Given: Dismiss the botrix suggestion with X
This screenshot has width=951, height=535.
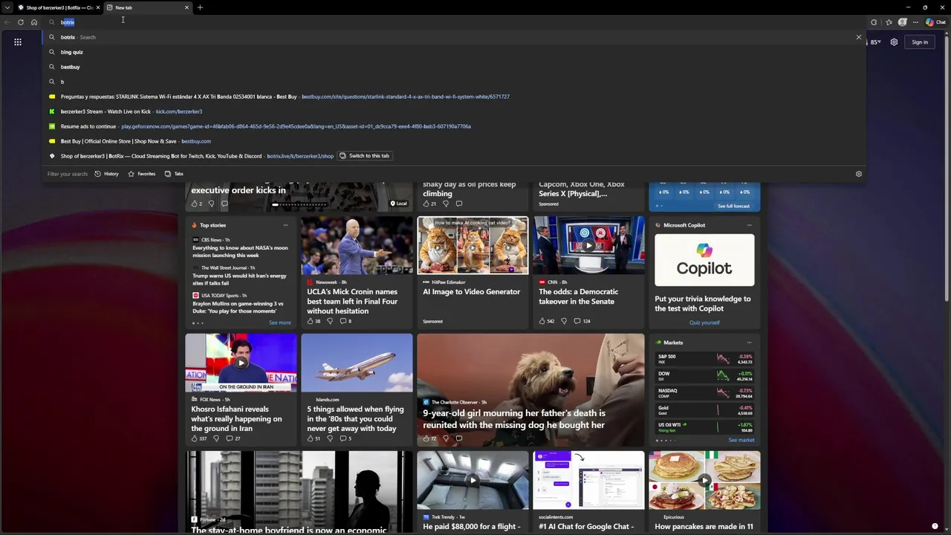Looking at the screenshot, I should (x=859, y=37).
